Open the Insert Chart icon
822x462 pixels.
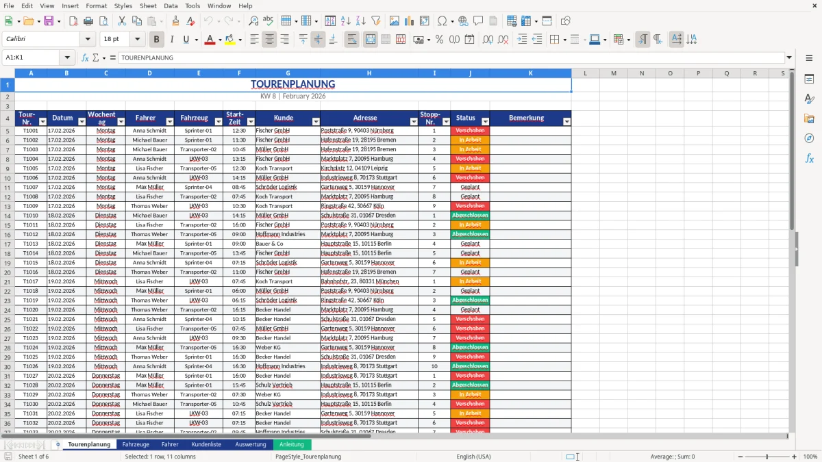408,21
